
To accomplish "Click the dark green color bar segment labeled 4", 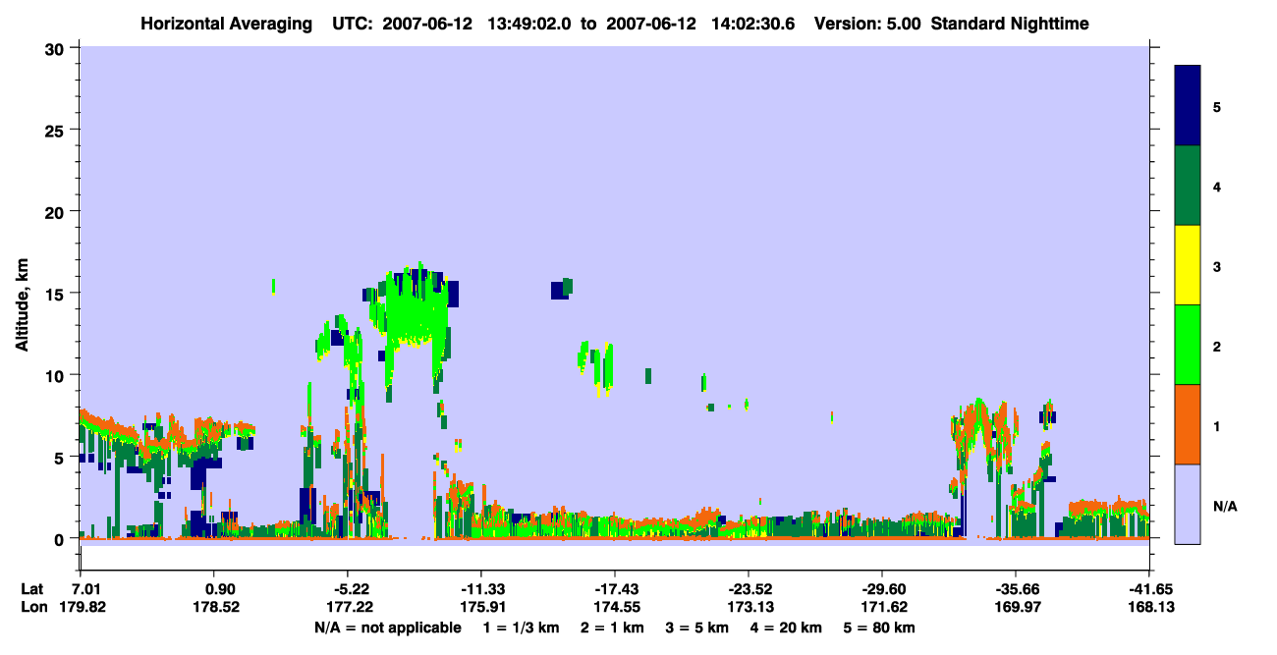I will [1188, 186].
